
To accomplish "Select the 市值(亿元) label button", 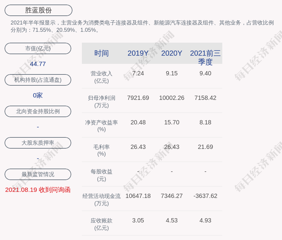I will click(x=38, y=48).
